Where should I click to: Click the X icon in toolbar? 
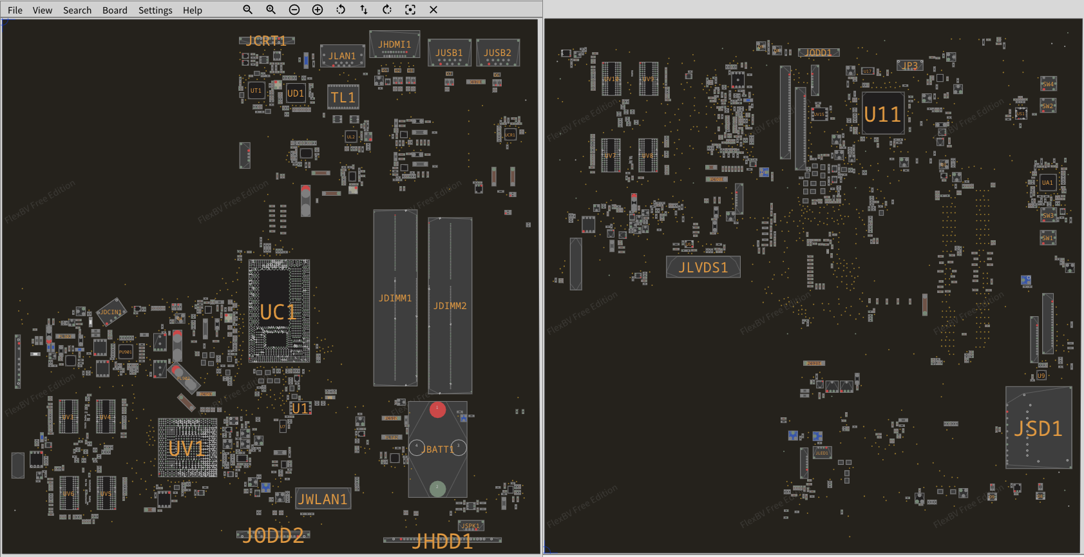tap(433, 10)
